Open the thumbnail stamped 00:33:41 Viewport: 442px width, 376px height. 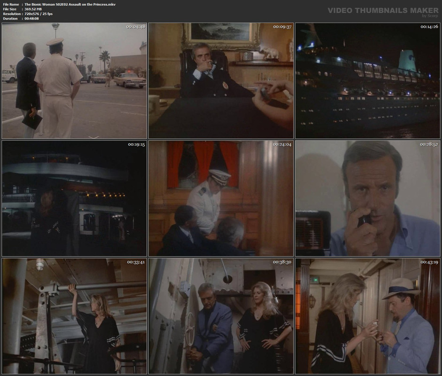coord(74,316)
